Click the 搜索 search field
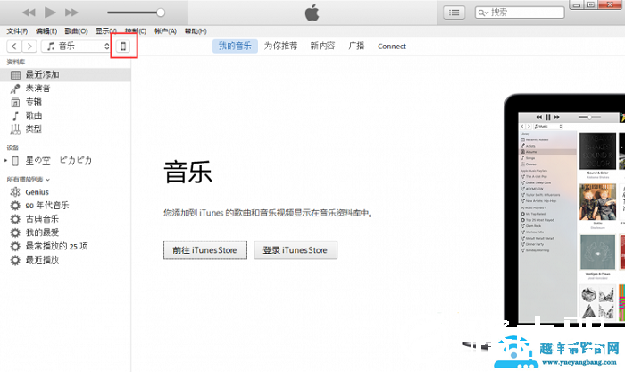625x372 pixels. [x=520, y=13]
